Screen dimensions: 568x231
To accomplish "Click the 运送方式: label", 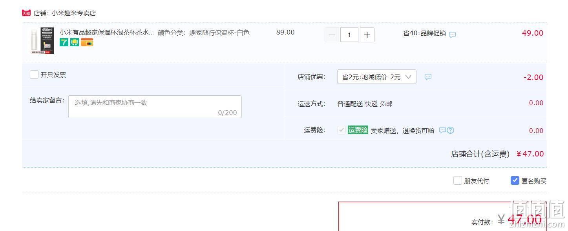I will [x=312, y=104].
